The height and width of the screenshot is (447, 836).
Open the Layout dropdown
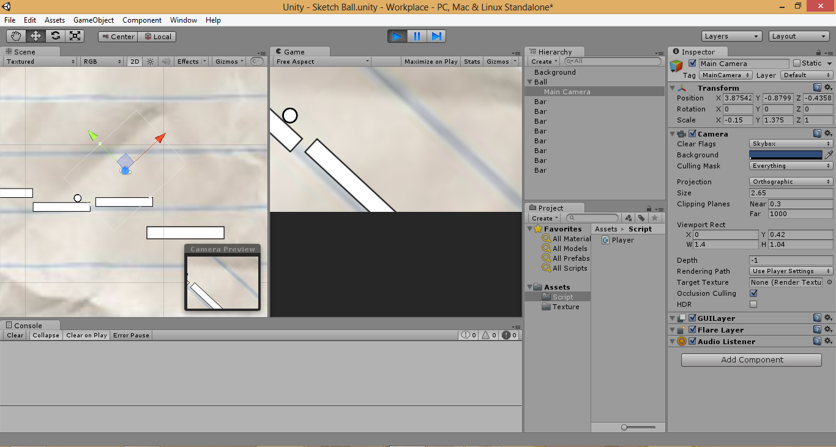point(799,36)
